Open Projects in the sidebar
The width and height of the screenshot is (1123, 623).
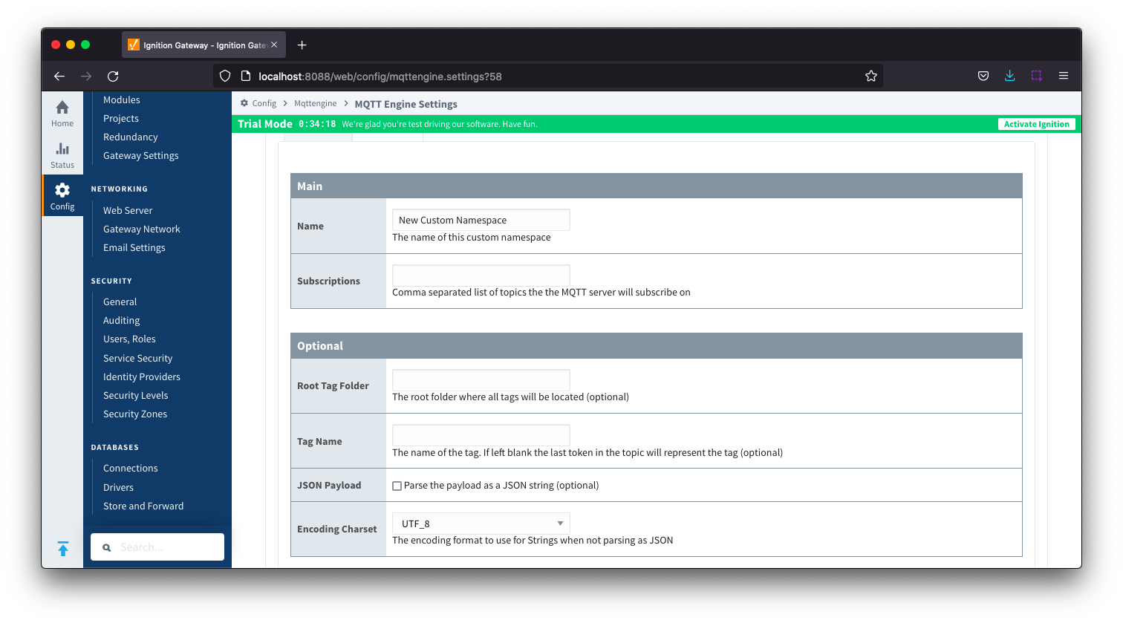point(121,118)
